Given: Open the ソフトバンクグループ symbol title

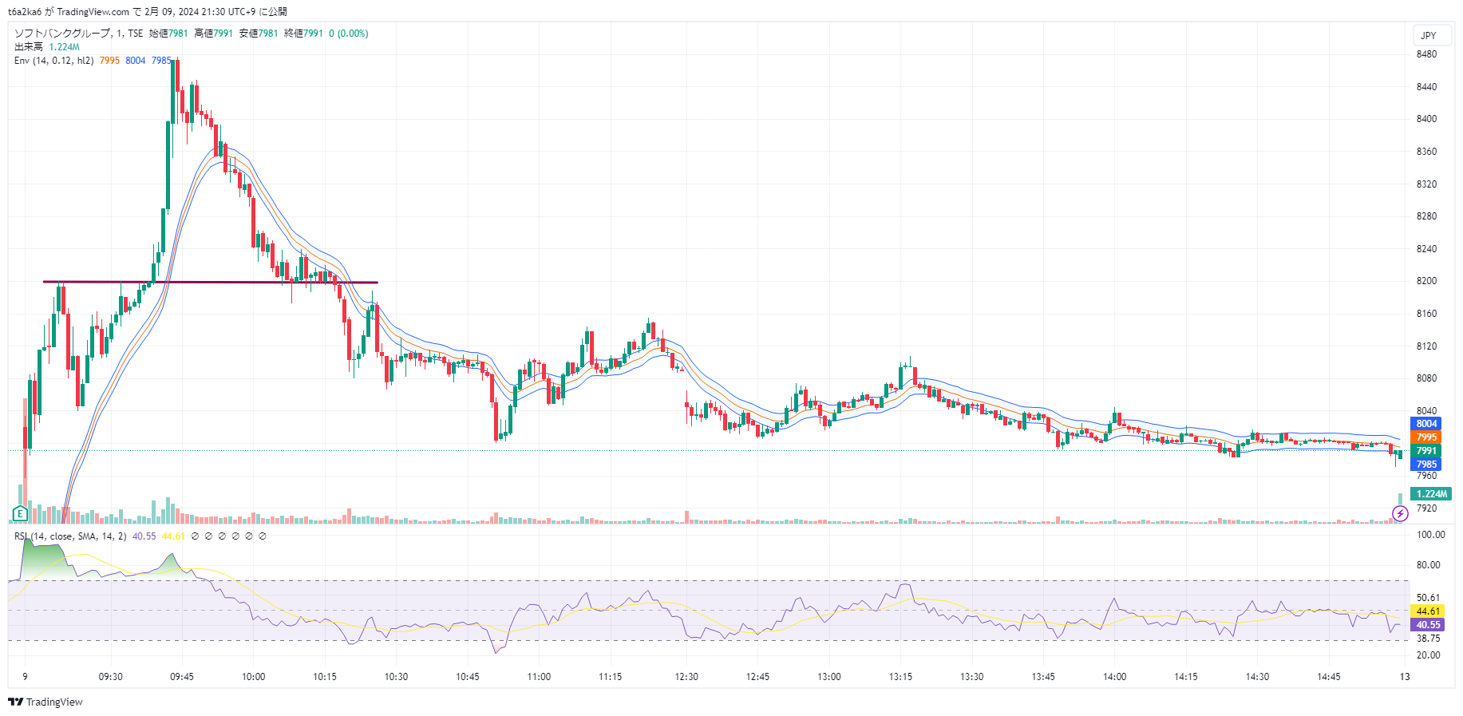Looking at the screenshot, I should pyautogui.click(x=62, y=34).
